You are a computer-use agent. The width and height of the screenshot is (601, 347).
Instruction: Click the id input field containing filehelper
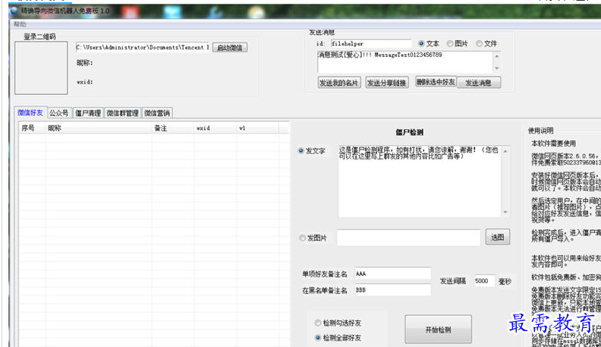pyautogui.click(x=370, y=43)
